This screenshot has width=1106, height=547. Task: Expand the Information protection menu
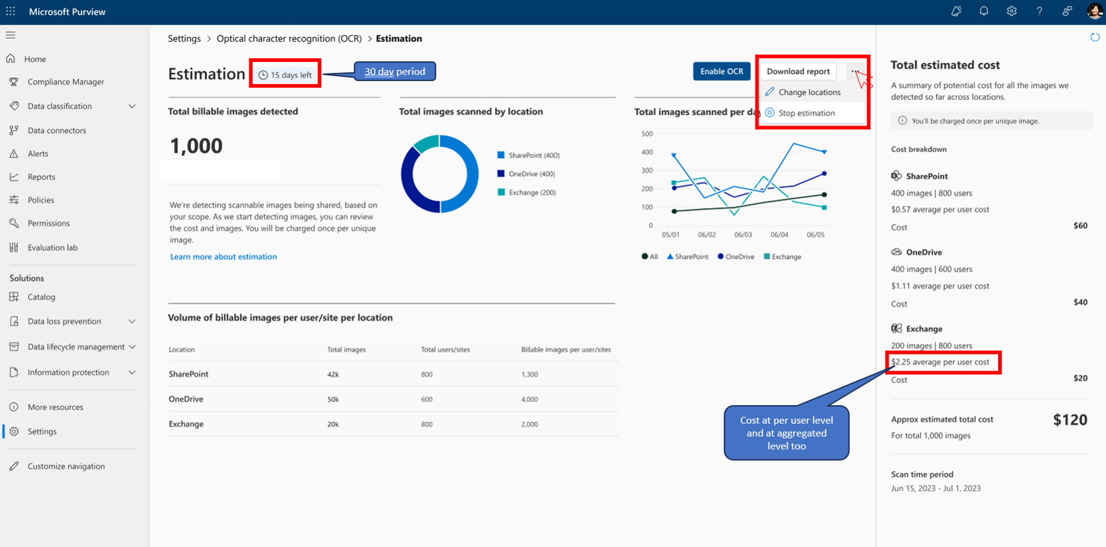[132, 372]
